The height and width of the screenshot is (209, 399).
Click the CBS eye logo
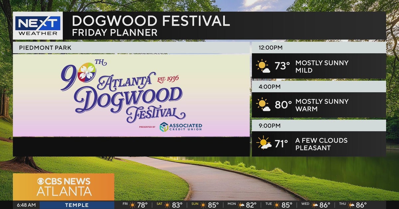point(42,181)
